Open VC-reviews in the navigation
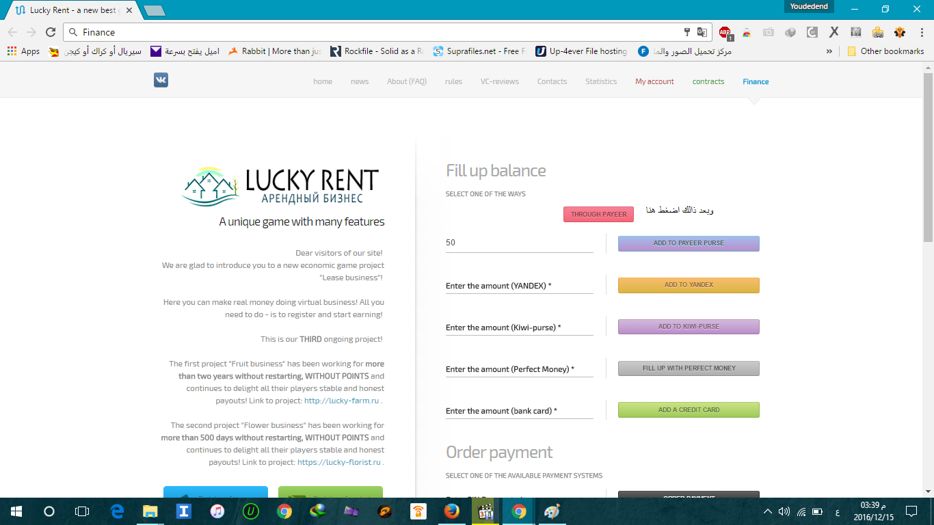This screenshot has height=525, width=934. (x=500, y=81)
